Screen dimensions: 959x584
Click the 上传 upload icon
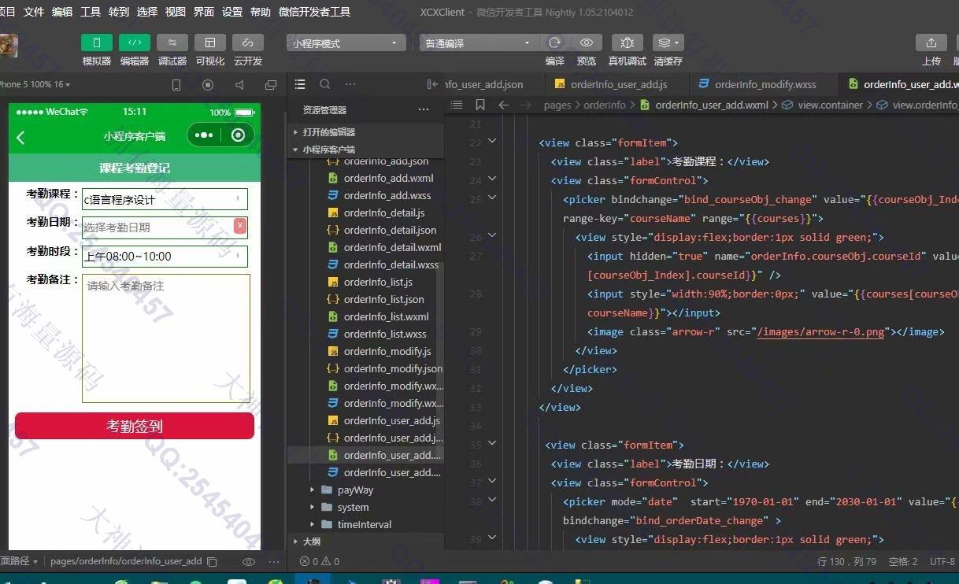pos(931,43)
